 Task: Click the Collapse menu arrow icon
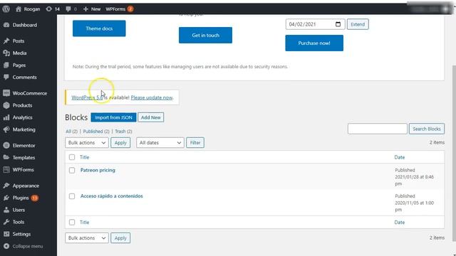[x=6, y=246]
